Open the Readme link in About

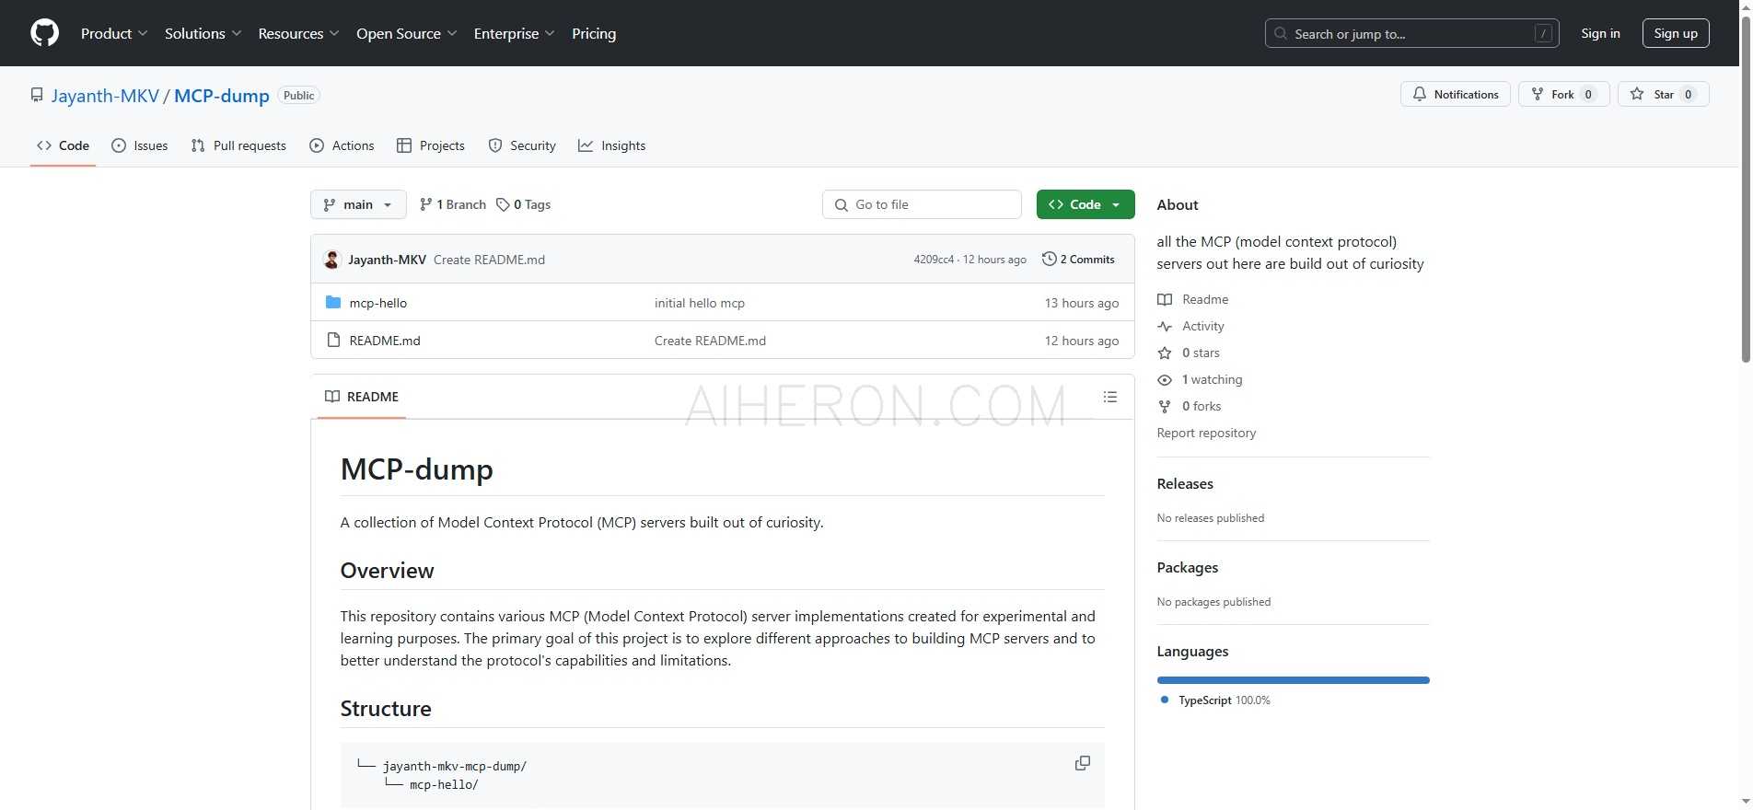coord(1193,299)
